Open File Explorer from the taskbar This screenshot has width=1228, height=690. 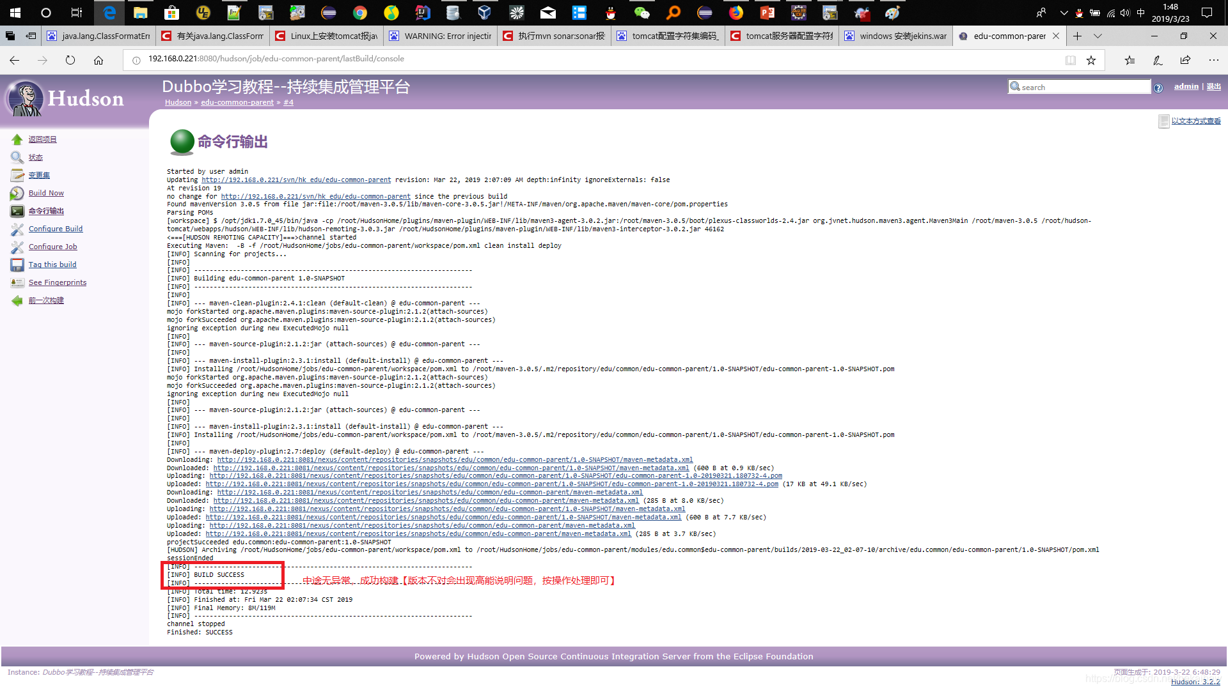point(141,12)
